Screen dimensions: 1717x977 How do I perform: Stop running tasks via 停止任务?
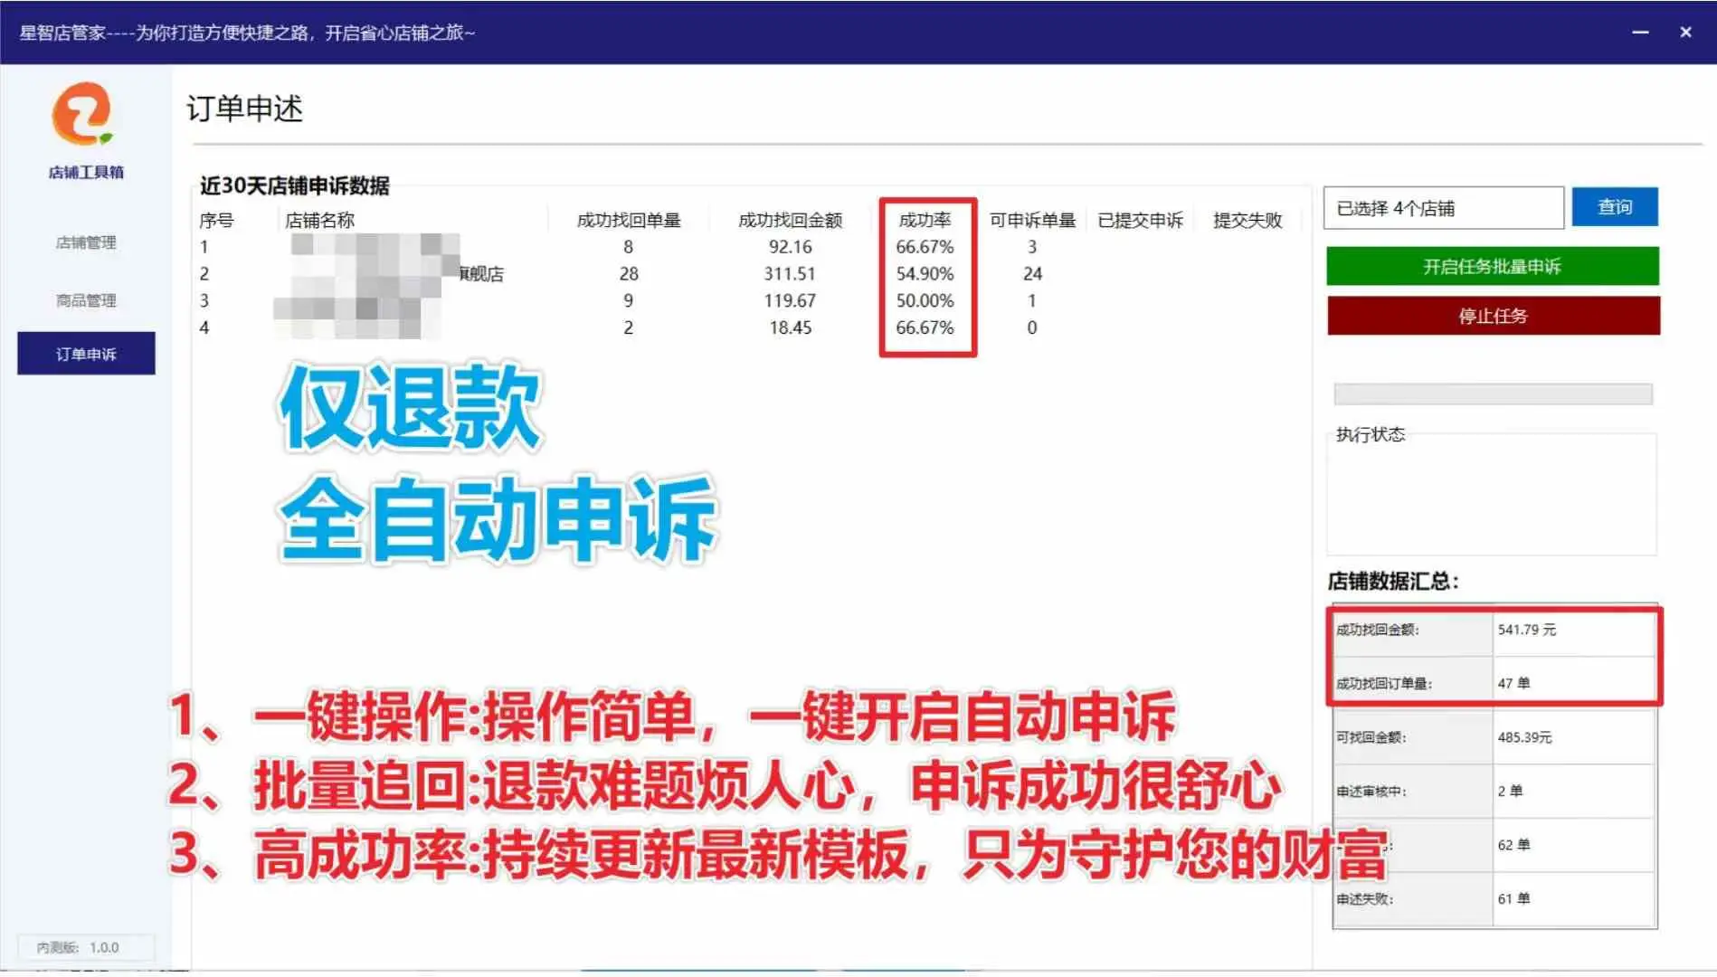coord(1492,316)
